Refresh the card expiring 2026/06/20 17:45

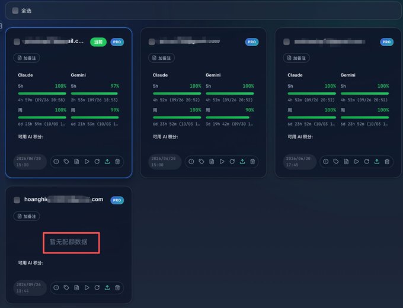coord(366,162)
